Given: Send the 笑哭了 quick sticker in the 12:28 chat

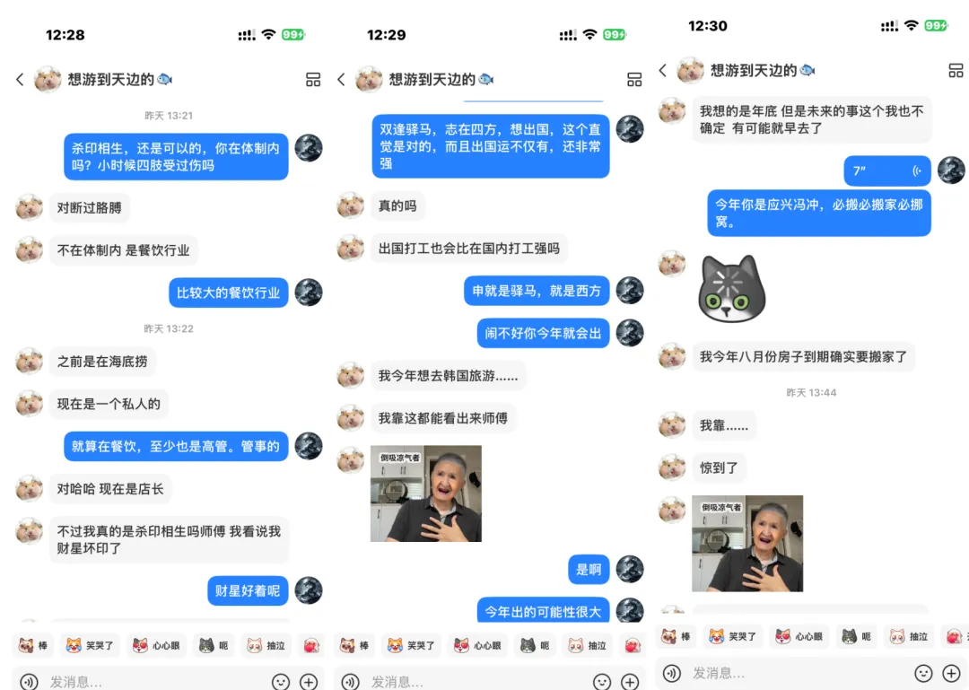Looking at the screenshot, I should 91,645.
